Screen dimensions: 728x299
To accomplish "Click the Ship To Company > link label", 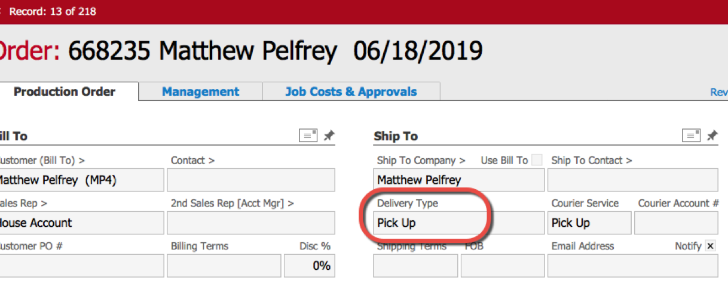I will pos(421,160).
